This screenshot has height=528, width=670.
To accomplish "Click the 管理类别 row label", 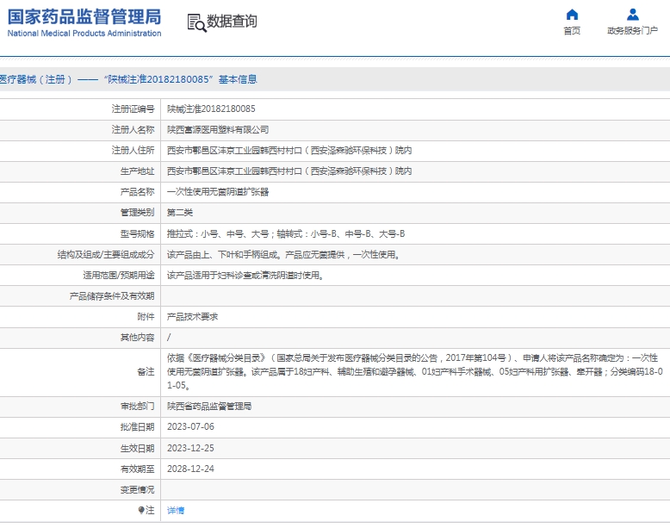I will coord(137,213).
